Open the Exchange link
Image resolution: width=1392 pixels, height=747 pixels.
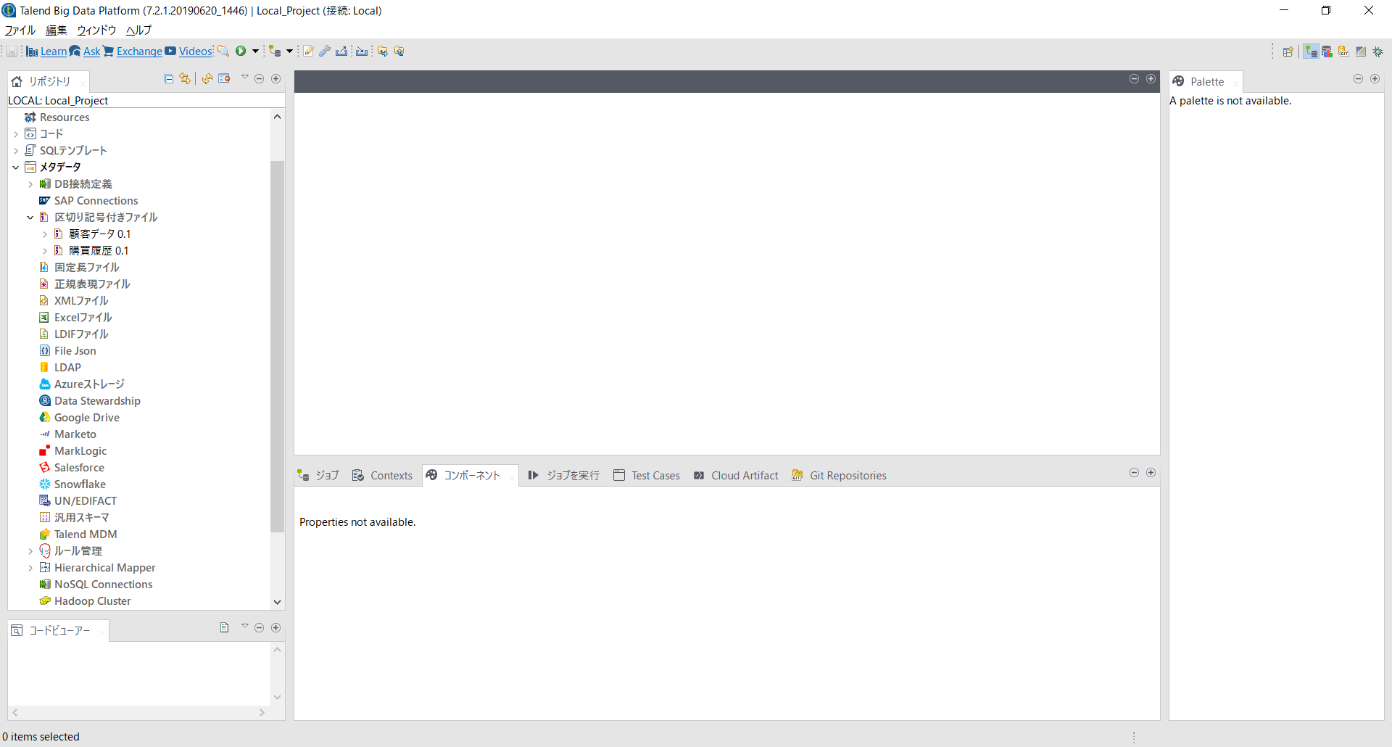click(x=139, y=51)
